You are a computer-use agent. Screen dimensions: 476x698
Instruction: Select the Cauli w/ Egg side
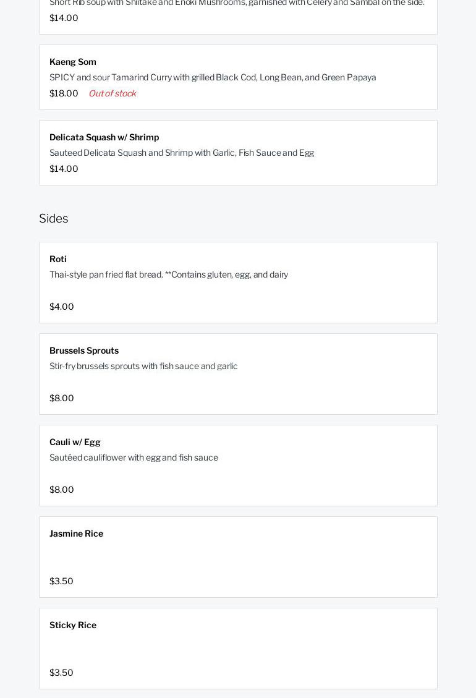75,442
